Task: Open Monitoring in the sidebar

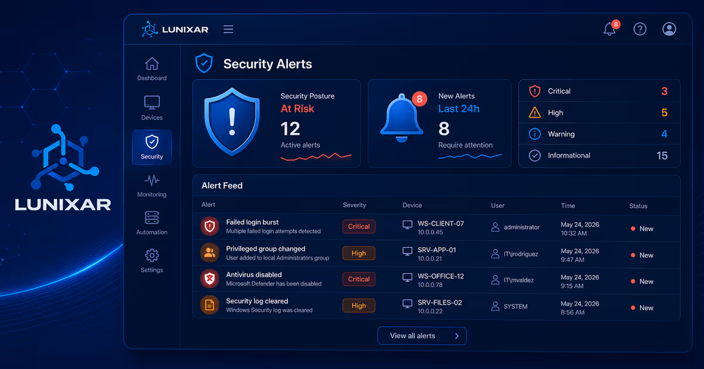Action: point(152,186)
